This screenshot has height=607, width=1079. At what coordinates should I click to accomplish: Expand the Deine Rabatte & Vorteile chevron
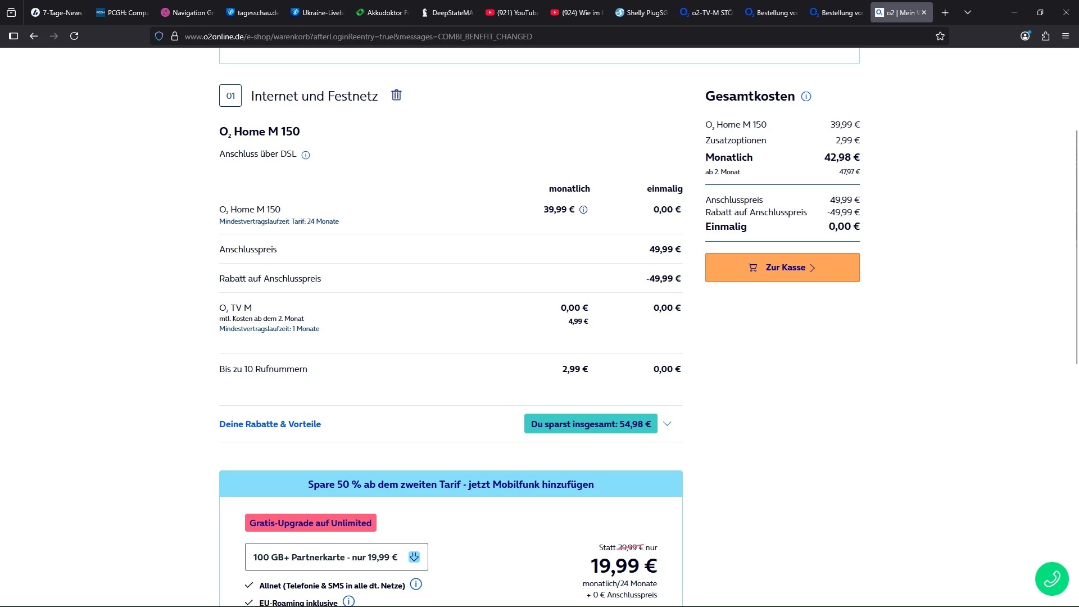coord(667,424)
